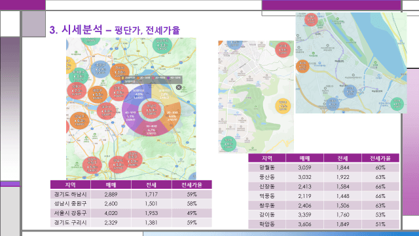This screenshot has width=419, height=236.
Task: Click the pie chart legend color bar
Action: click(x=151, y=79)
